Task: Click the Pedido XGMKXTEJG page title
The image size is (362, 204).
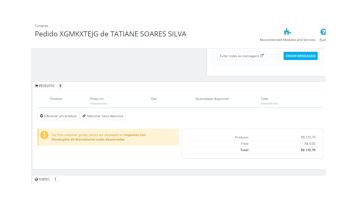Action: (111, 34)
